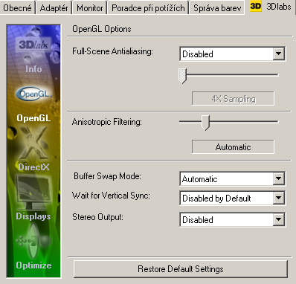The height and width of the screenshot is (284, 296).
Task: Click the Full-Scene Antialiasing Disabled combo box
Action: tap(232, 54)
